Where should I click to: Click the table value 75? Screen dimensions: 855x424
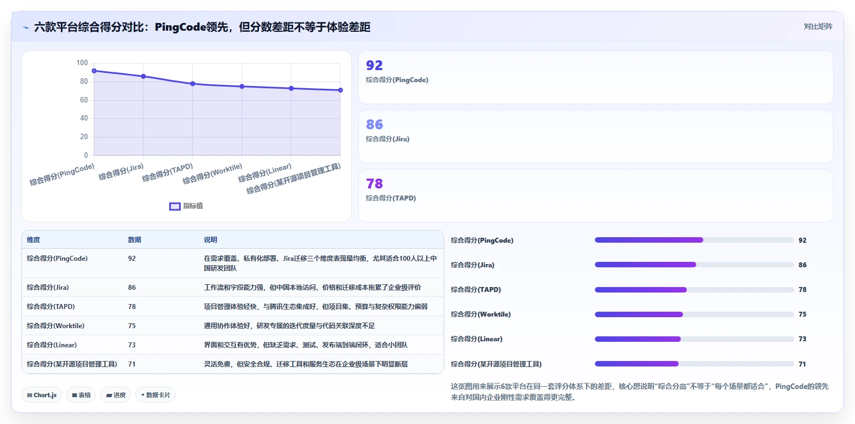(x=132, y=325)
